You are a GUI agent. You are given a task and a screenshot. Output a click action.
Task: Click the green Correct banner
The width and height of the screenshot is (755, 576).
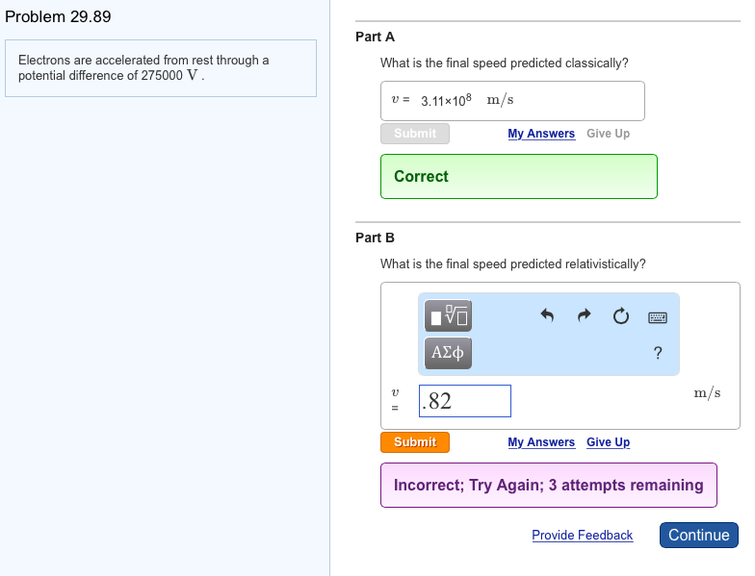click(518, 176)
